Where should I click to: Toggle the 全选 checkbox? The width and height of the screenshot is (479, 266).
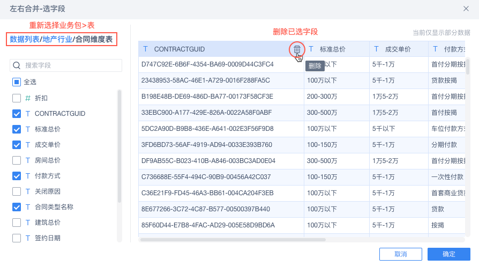click(17, 82)
